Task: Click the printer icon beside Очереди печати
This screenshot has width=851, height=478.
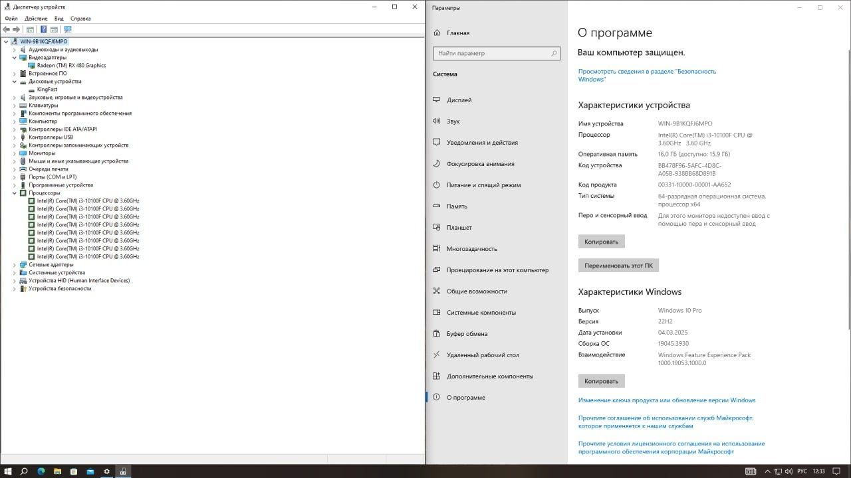Action: tap(23, 169)
